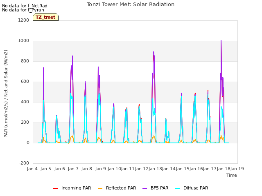Click the Jan 12 x-axis tick label

142,169
